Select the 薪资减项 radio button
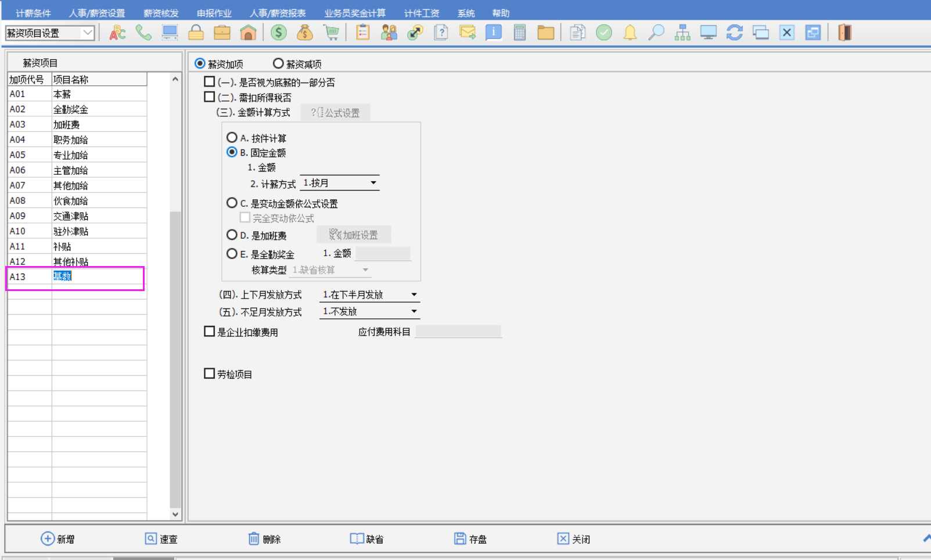Image resolution: width=931 pixels, height=560 pixels. pos(278,63)
